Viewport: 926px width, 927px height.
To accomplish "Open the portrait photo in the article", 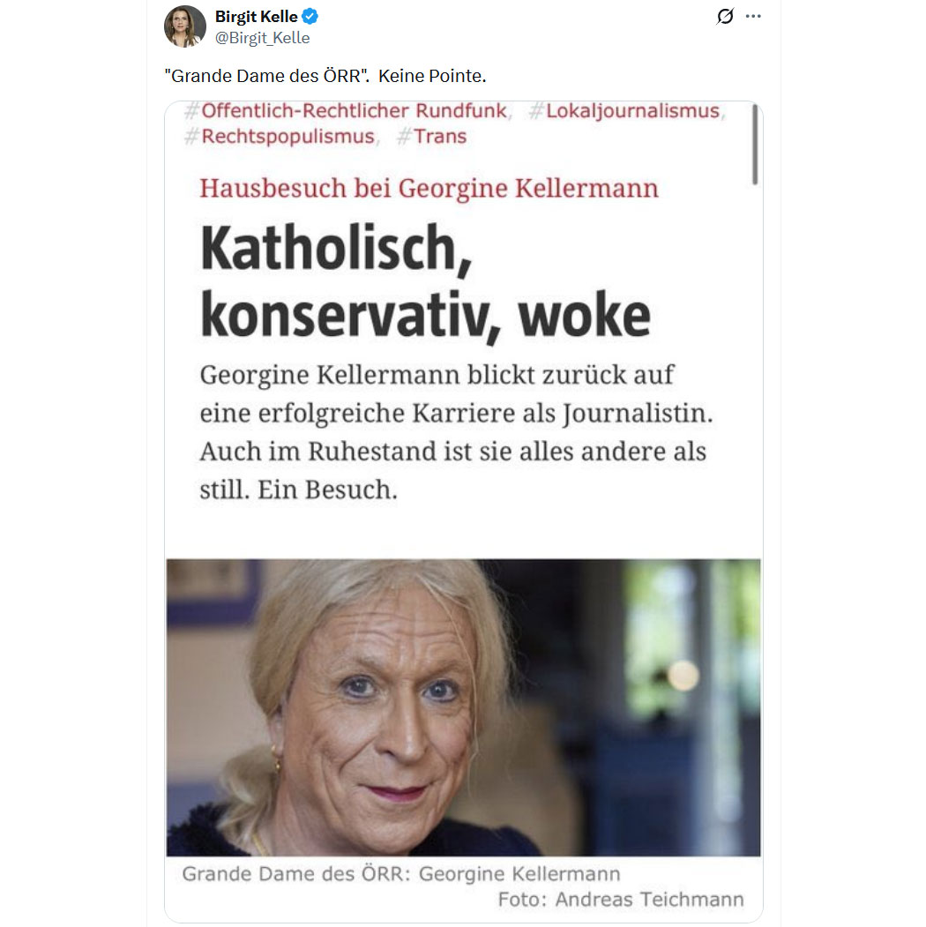I will point(463,707).
